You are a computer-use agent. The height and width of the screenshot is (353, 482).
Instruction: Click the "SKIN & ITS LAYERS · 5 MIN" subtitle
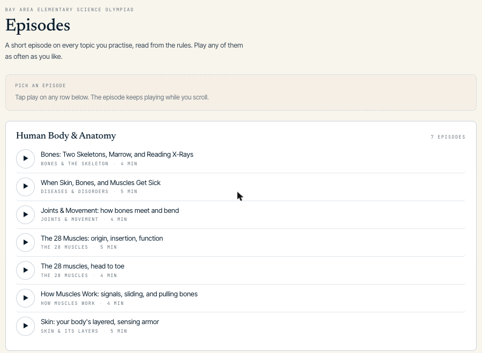point(84,331)
